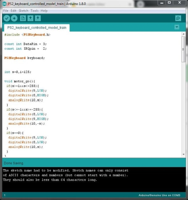Click the Verify checkmark button

(7, 18)
